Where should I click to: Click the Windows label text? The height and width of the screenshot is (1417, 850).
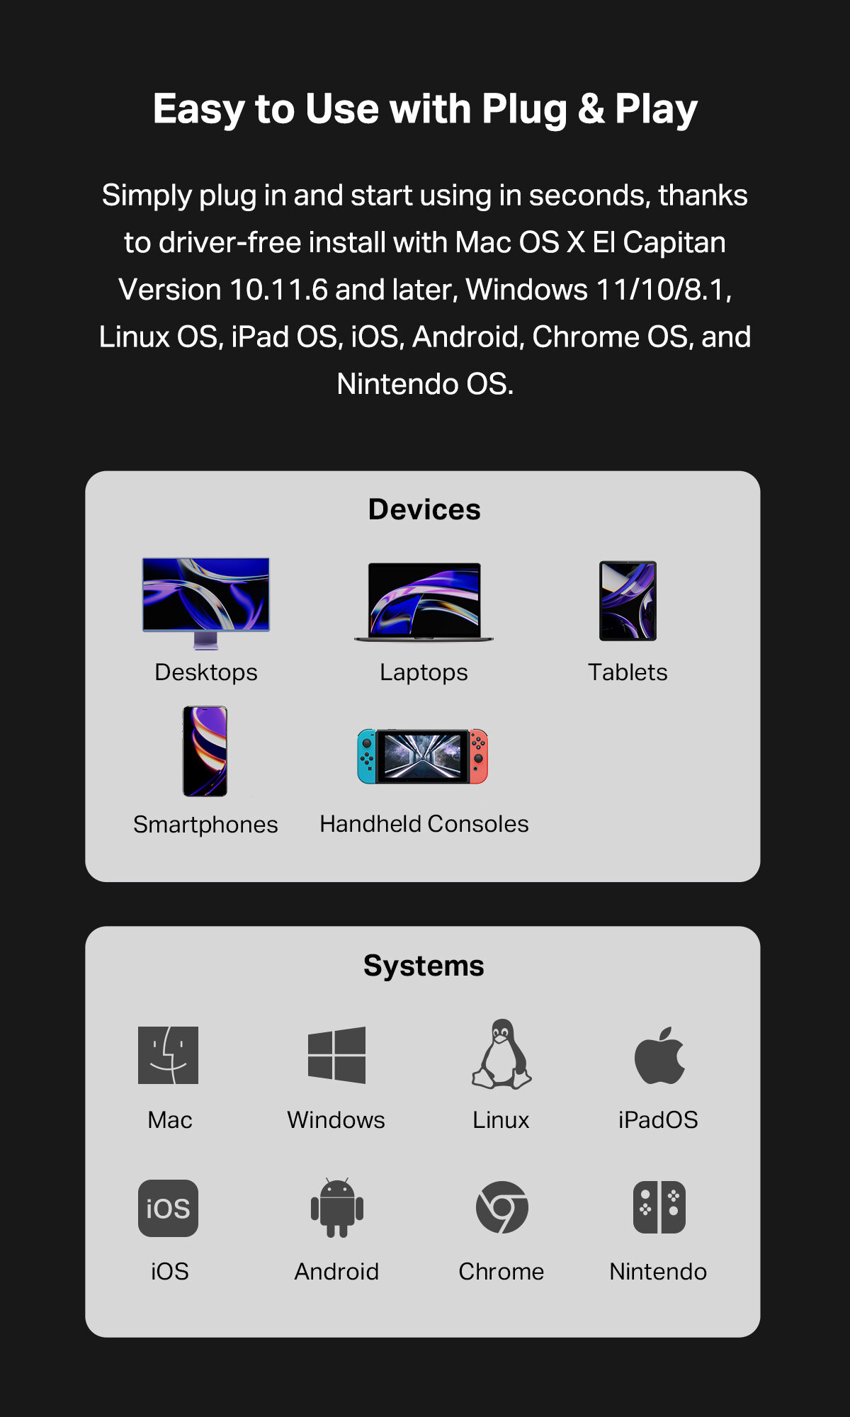(336, 1120)
